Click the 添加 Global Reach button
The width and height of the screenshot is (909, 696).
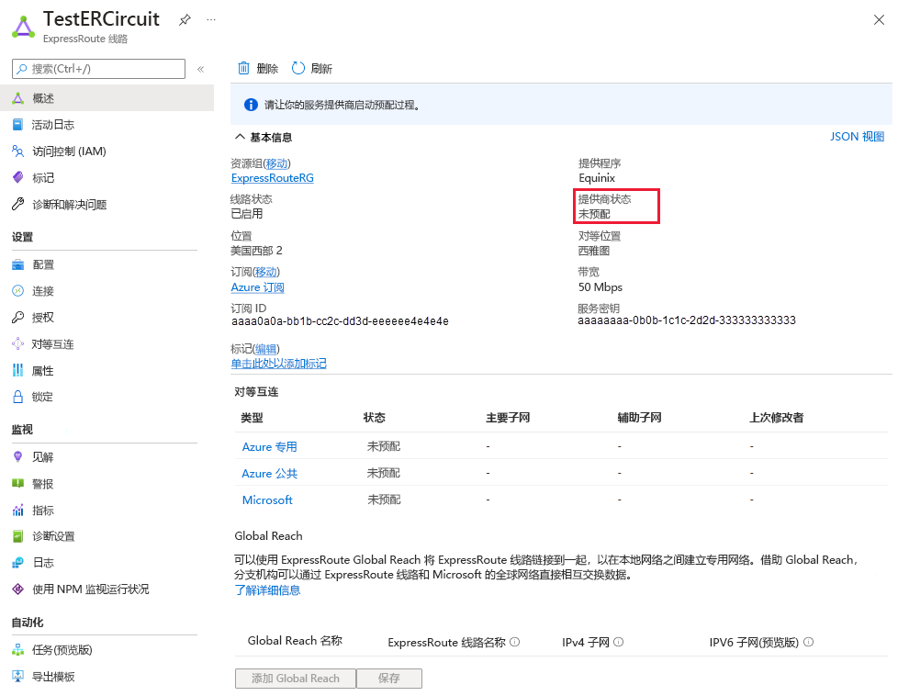(295, 678)
